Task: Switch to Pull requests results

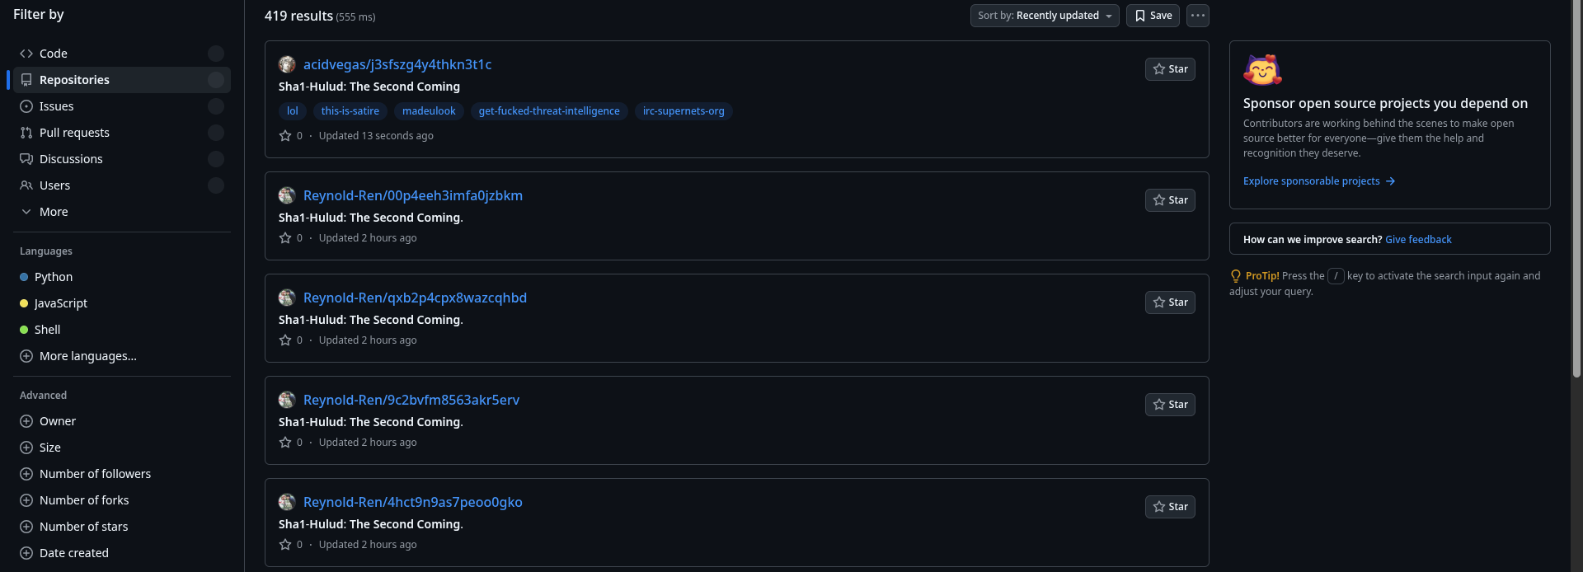Action: 122,133
